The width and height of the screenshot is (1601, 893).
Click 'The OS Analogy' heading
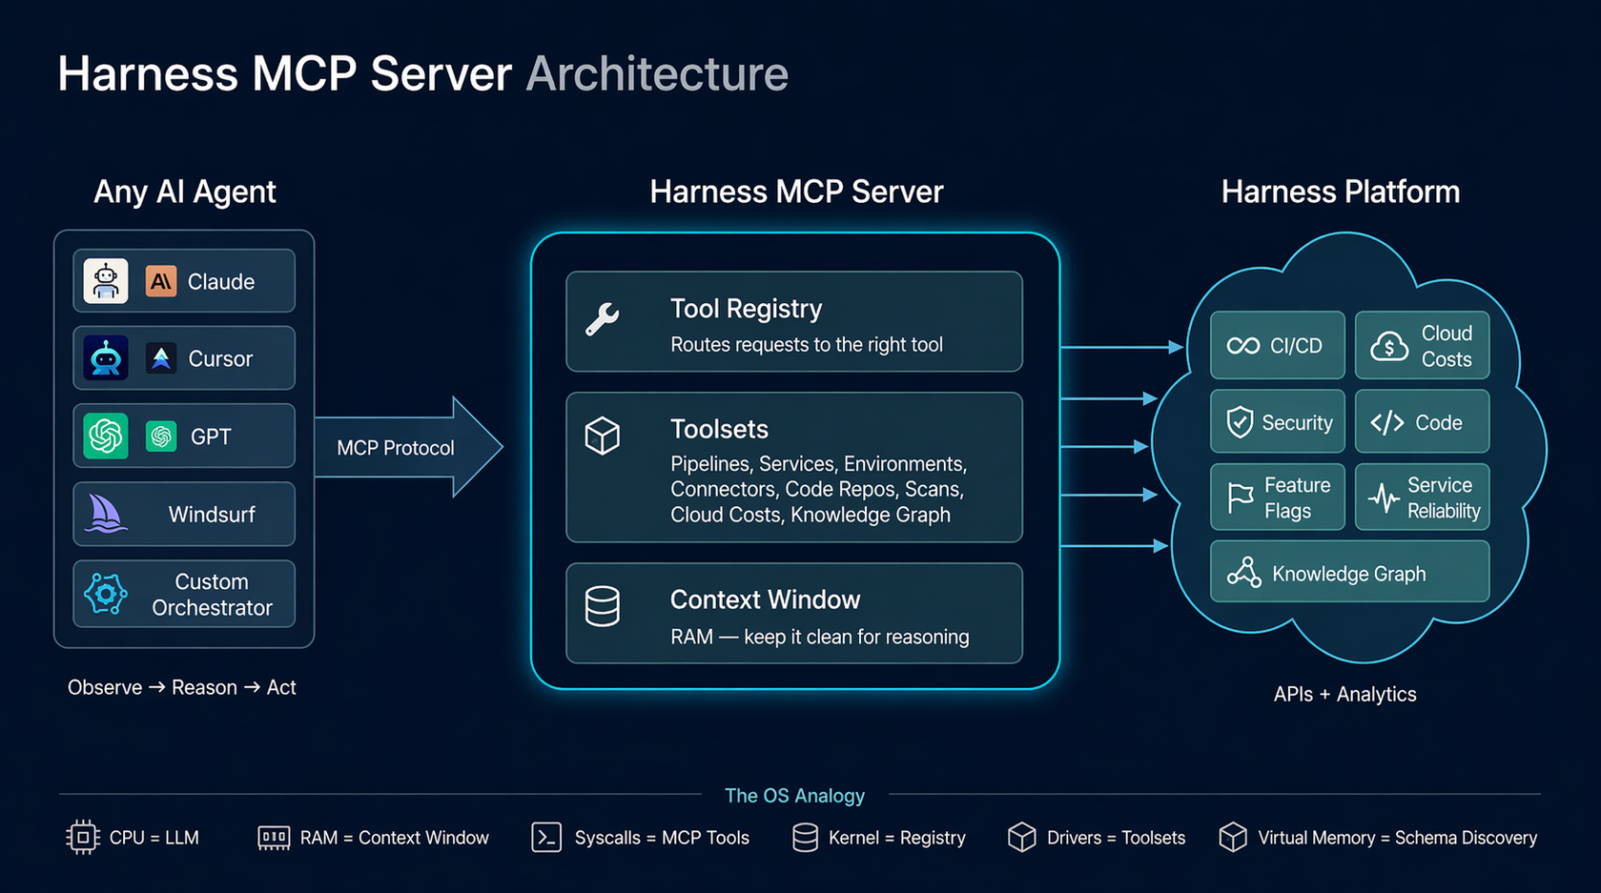coord(794,796)
